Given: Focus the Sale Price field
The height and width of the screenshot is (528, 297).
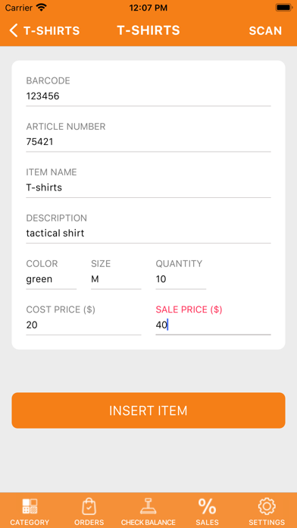Looking at the screenshot, I should coord(213,325).
